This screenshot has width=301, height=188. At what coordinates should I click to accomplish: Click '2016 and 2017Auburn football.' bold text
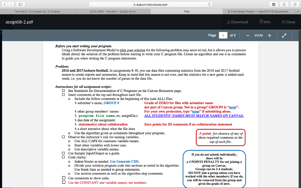coord(85,70)
